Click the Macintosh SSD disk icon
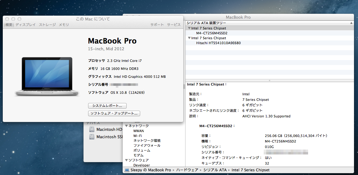358x175 pixels. [x=92, y=137]
